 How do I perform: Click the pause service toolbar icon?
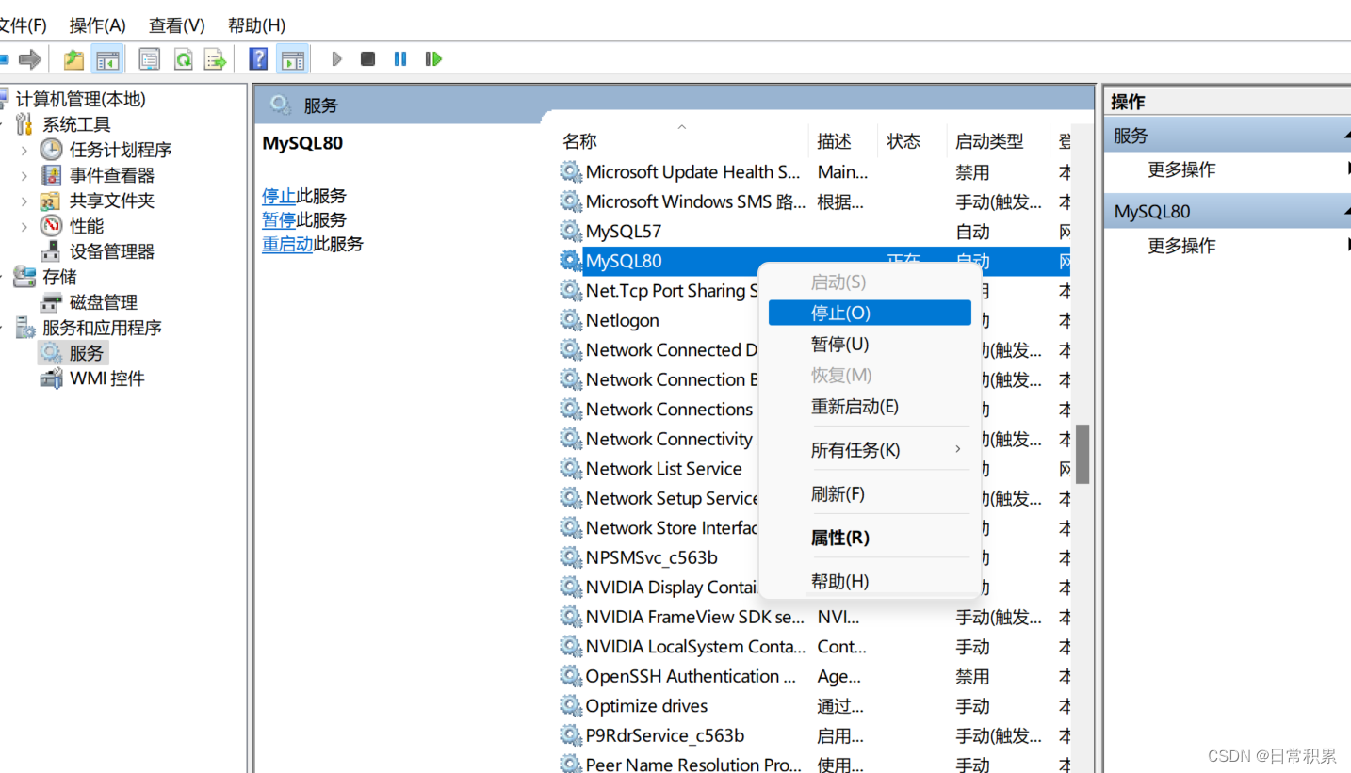click(x=400, y=59)
